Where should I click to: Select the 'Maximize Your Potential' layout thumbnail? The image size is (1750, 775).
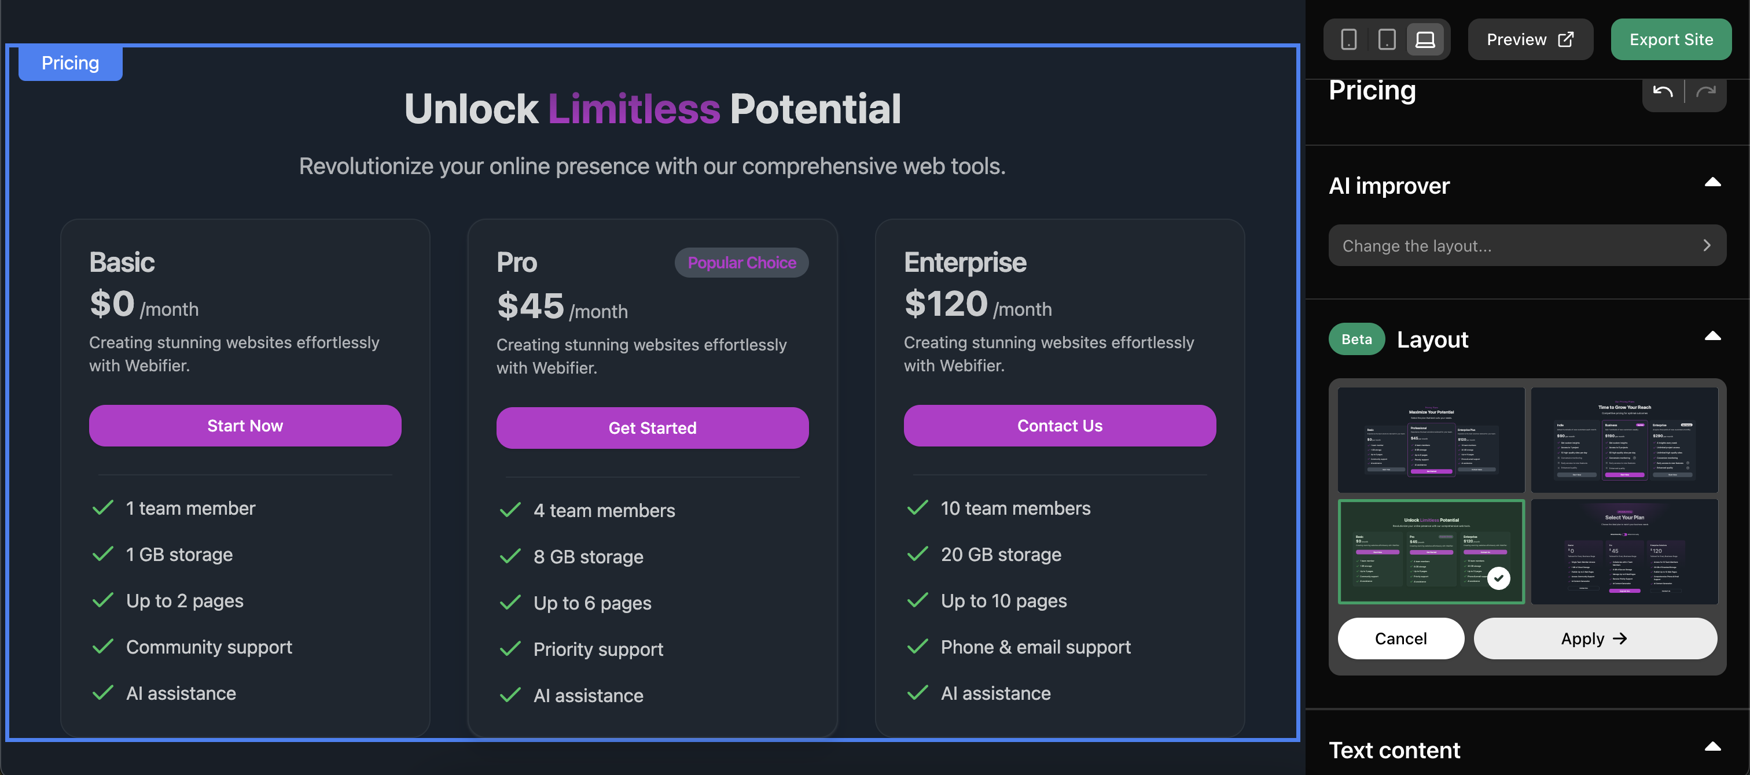point(1431,440)
